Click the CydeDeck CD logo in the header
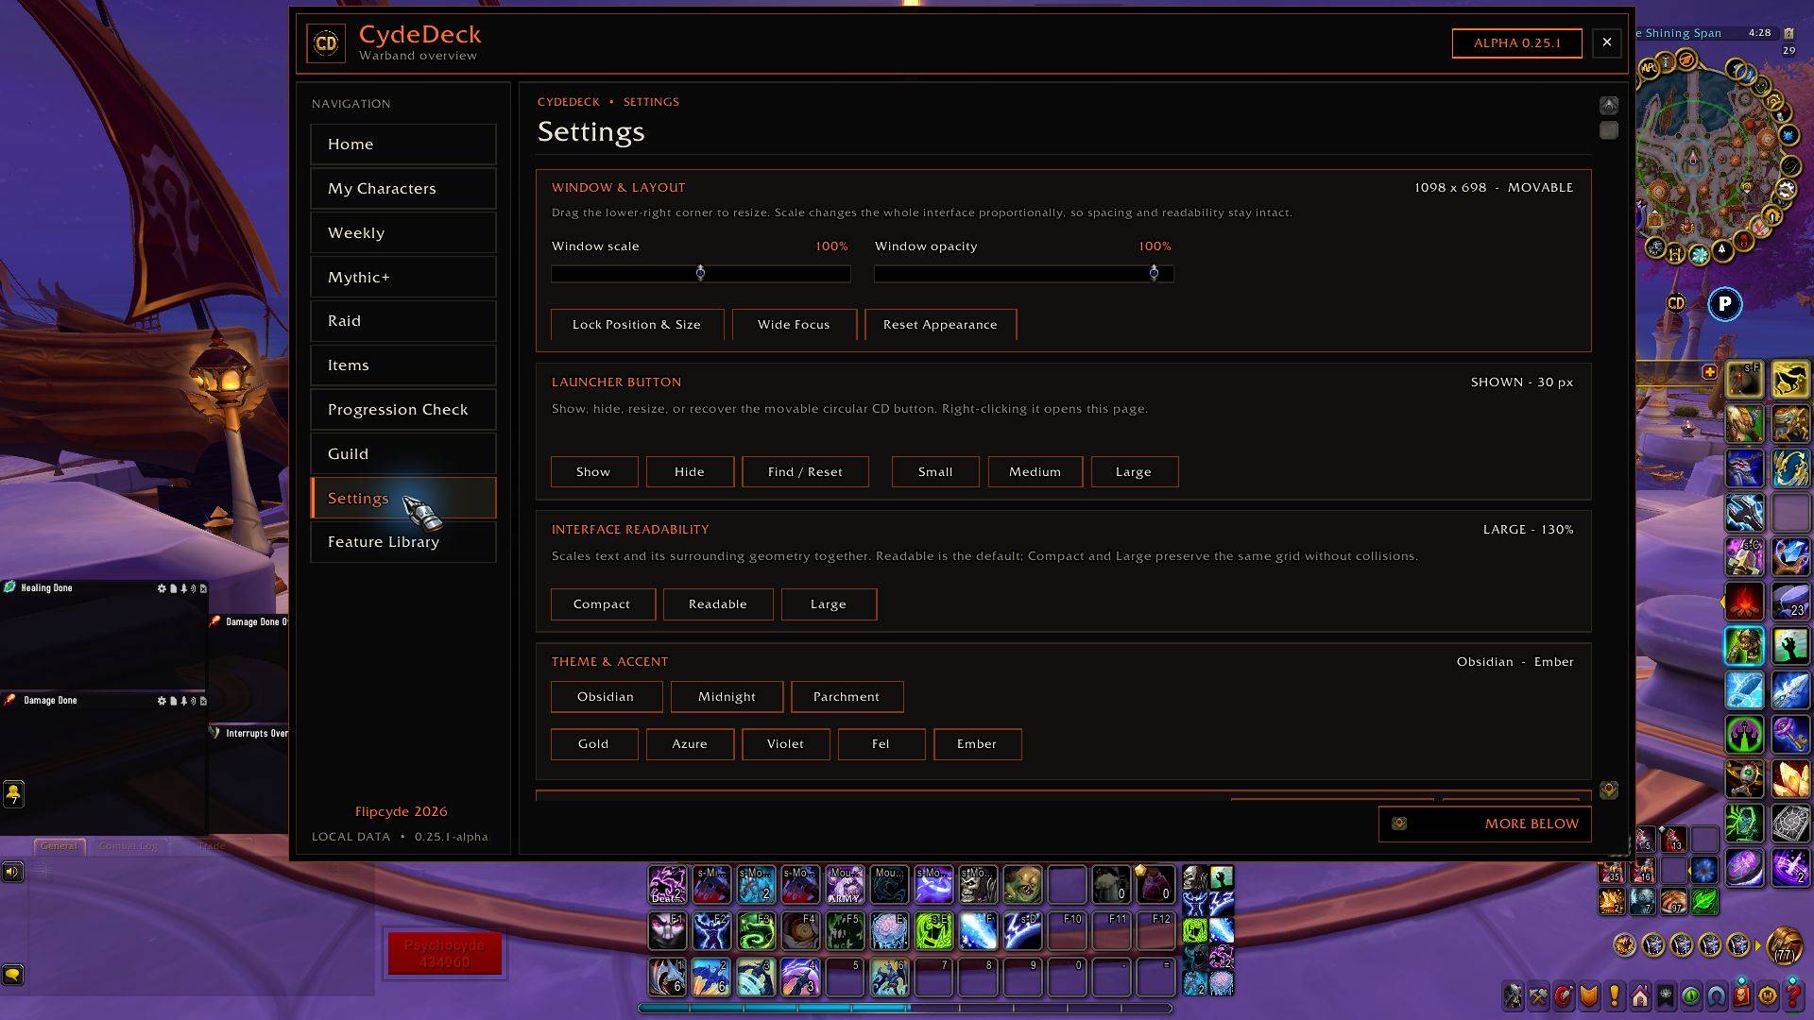This screenshot has height=1020, width=1814. (x=326, y=42)
